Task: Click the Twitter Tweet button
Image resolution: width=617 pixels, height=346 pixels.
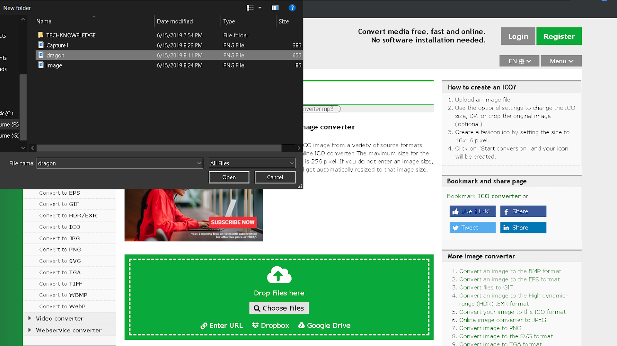Action: [472, 228]
